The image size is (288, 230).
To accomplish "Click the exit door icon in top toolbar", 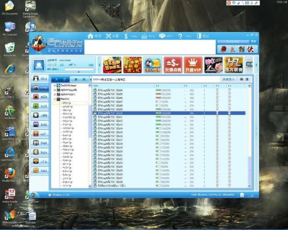I will tap(199, 36).
